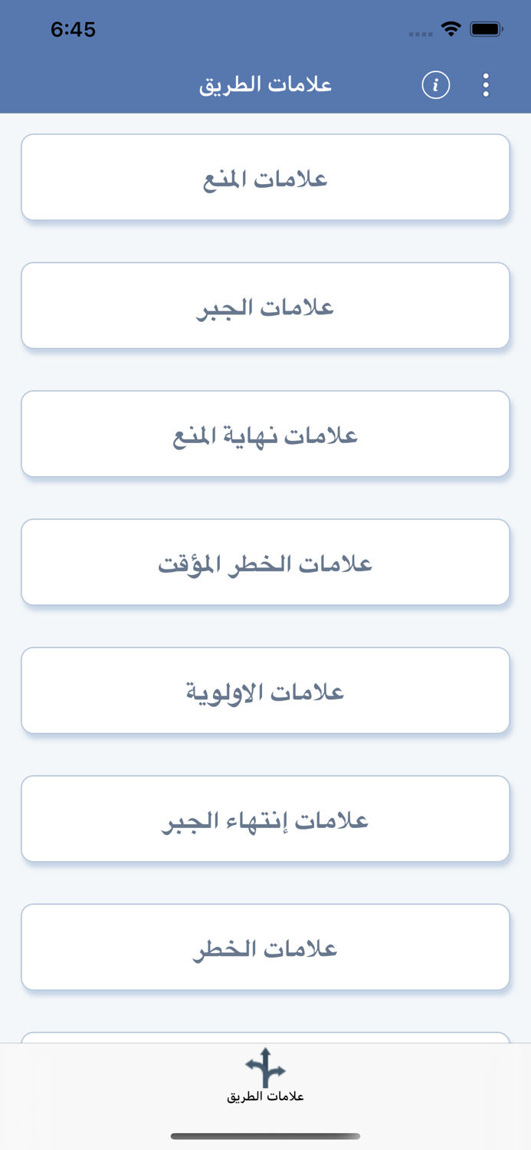Tap the battery indicator icon
The height and width of the screenshot is (1150, 531).
pos(487,29)
